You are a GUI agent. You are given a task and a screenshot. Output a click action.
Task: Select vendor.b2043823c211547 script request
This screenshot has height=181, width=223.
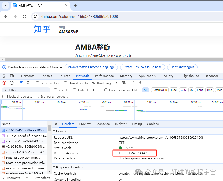click(x=24, y=152)
